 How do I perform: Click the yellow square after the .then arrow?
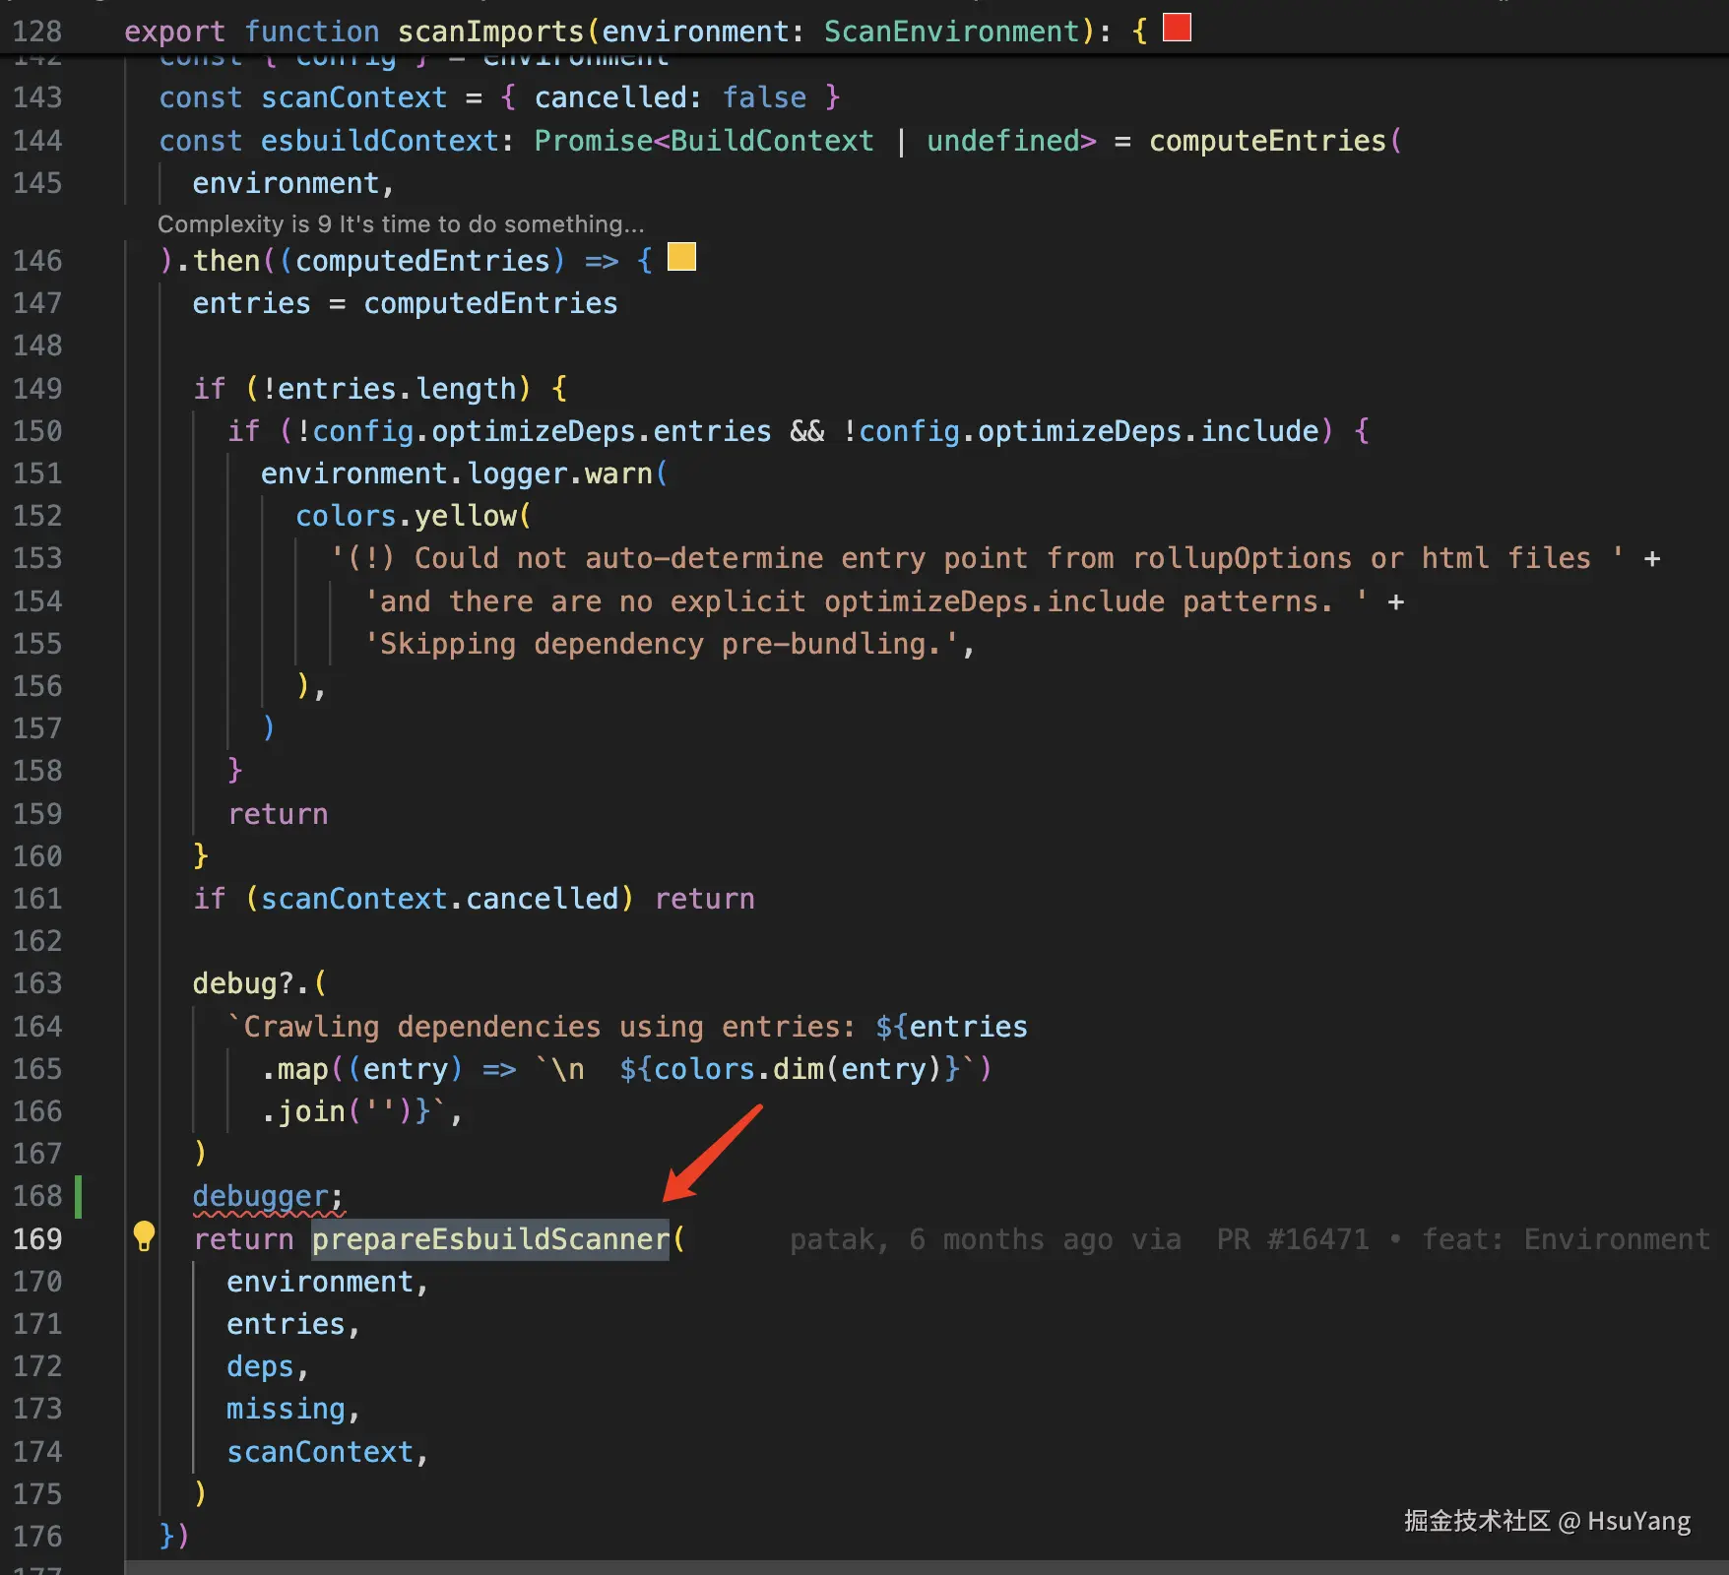click(681, 258)
